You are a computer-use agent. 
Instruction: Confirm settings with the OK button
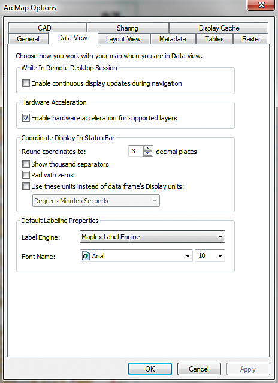pos(150,369)
